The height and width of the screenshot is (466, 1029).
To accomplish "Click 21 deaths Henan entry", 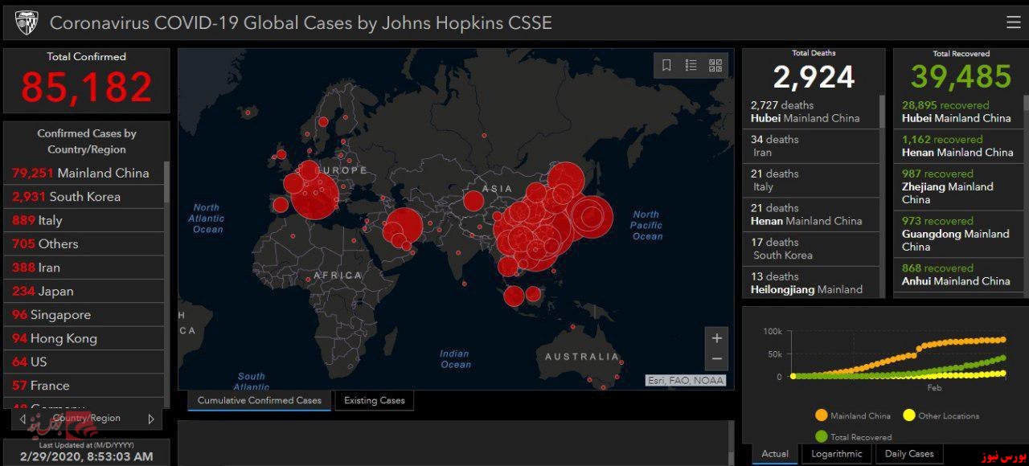I will [x=811, y=215].
